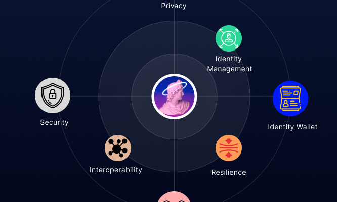This screenshot has width=337, height=202.
Task: Click the person silhouette in Identity Management icon
Action: pos(229,38)
